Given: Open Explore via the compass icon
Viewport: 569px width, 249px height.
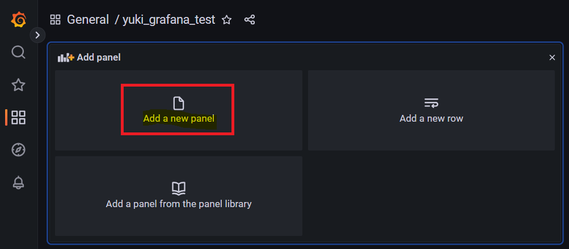Looking at the screenshot, I should pyautogui.click(x=18, y=150).
